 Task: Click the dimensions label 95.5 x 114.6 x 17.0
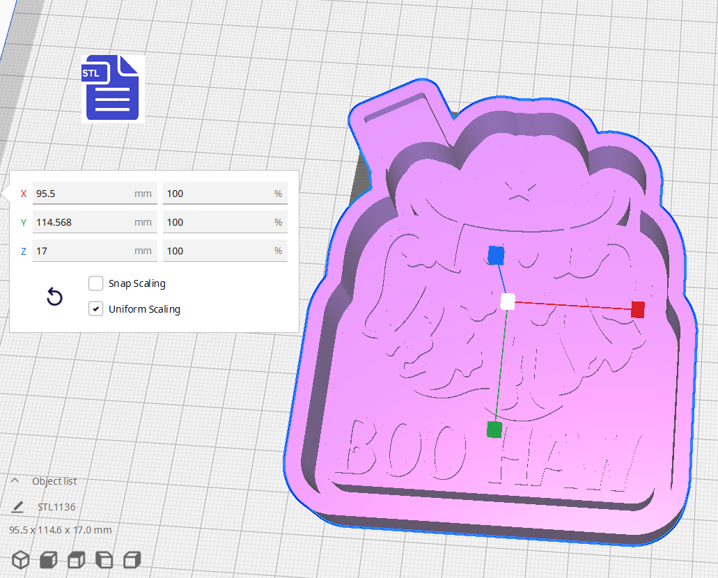point(60,530)
